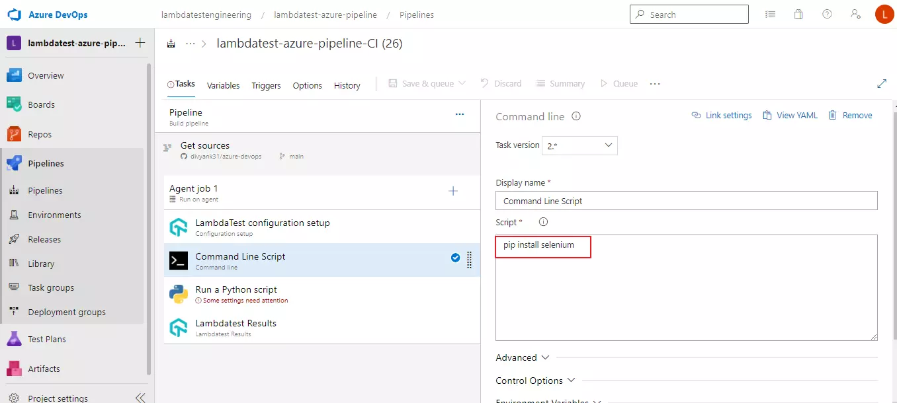Screen dimensions: 897x403
Task: Click the Boards icon in sidebar
Action: tap(15, 104)
